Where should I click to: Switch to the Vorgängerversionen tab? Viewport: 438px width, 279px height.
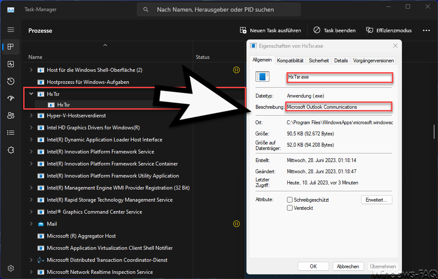tap(373, 61)
